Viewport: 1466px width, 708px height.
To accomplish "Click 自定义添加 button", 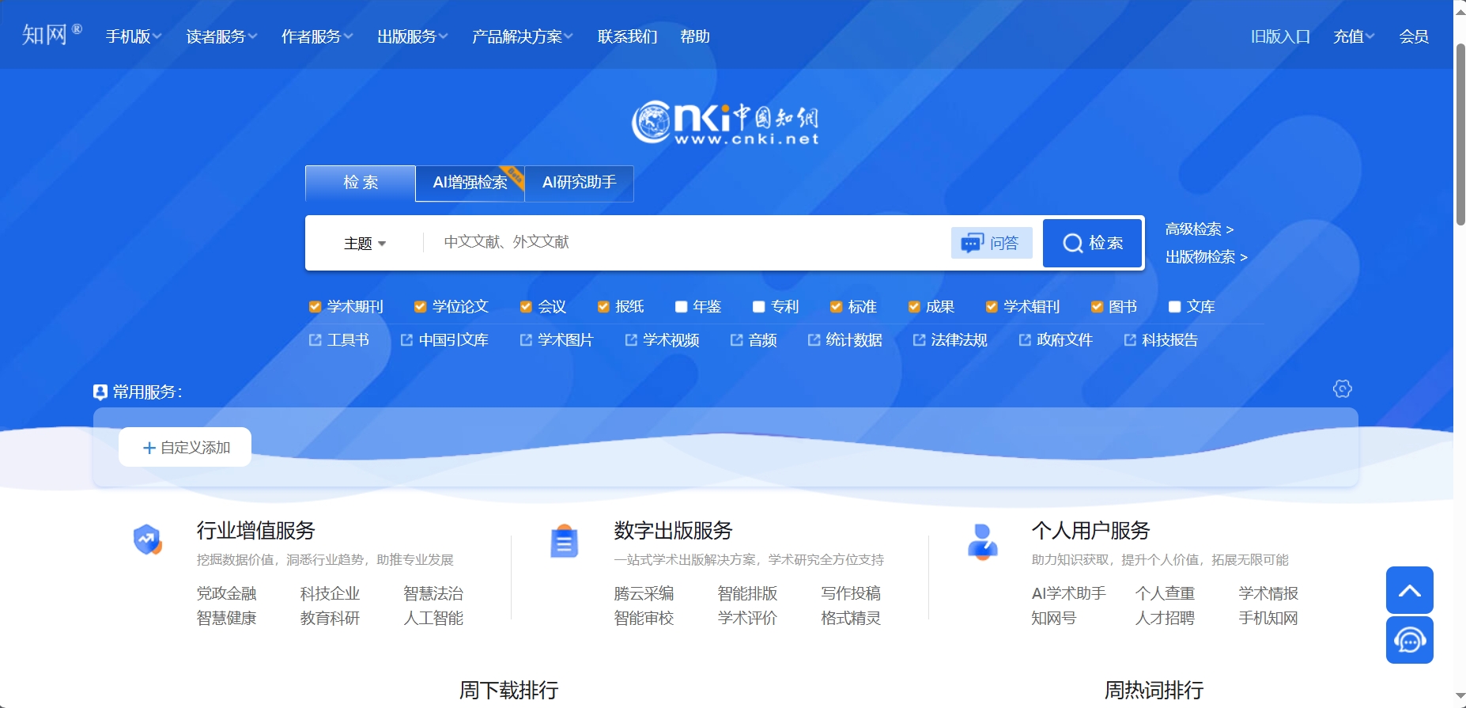I will pyautogui.click(x=185, y=447).
